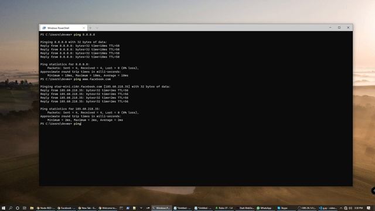375x211 pixels.
Task: Click 'Ping statistics for 8.8.8.8' line
Action: click(65, 64)
